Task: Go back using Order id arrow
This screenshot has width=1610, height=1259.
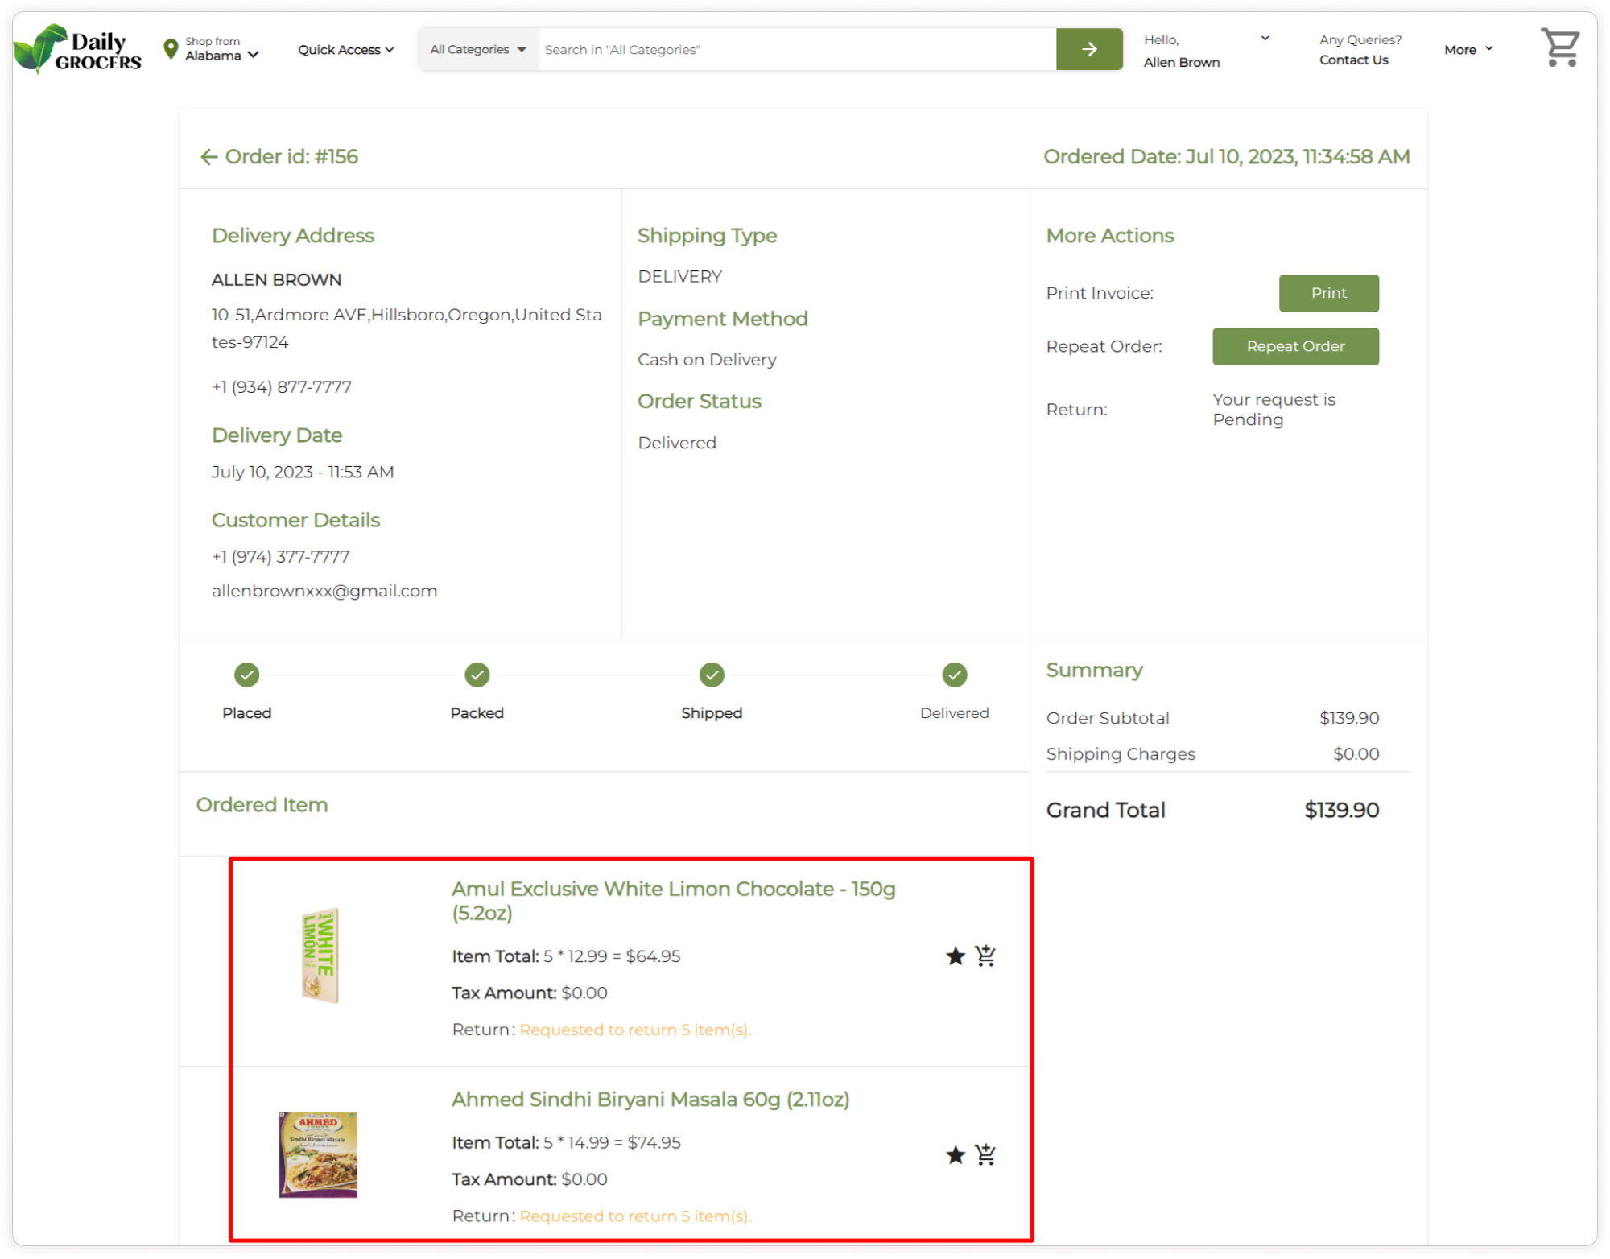Action: tap(208, 157)
